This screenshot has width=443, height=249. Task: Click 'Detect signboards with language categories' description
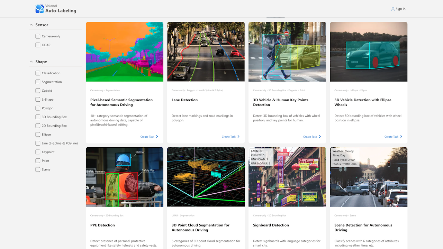[287, 243]
